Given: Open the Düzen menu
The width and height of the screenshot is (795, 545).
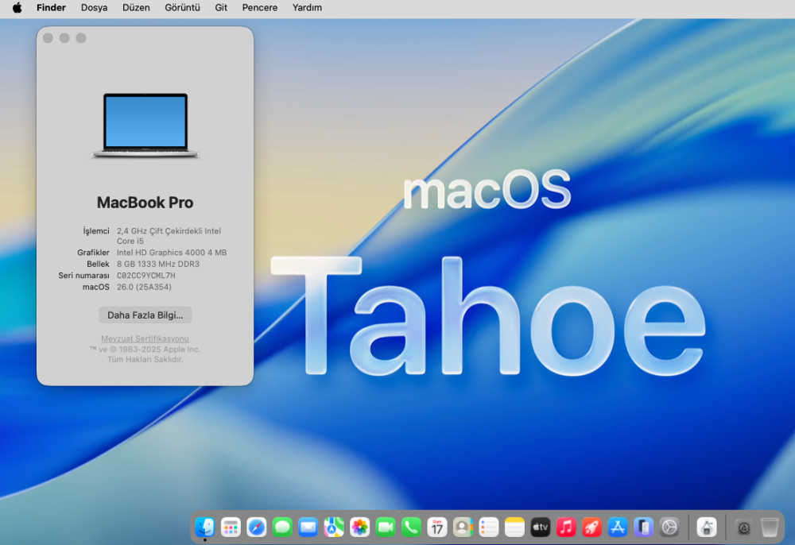Looking at the screenshot, I should click(136, 8).
